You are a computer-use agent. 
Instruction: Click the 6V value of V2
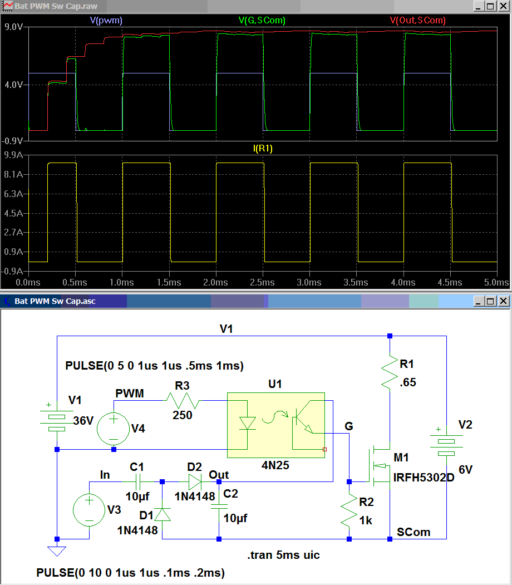coord(465,469)
